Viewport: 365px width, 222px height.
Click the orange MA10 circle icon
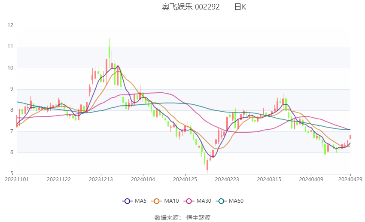[156, 201]
